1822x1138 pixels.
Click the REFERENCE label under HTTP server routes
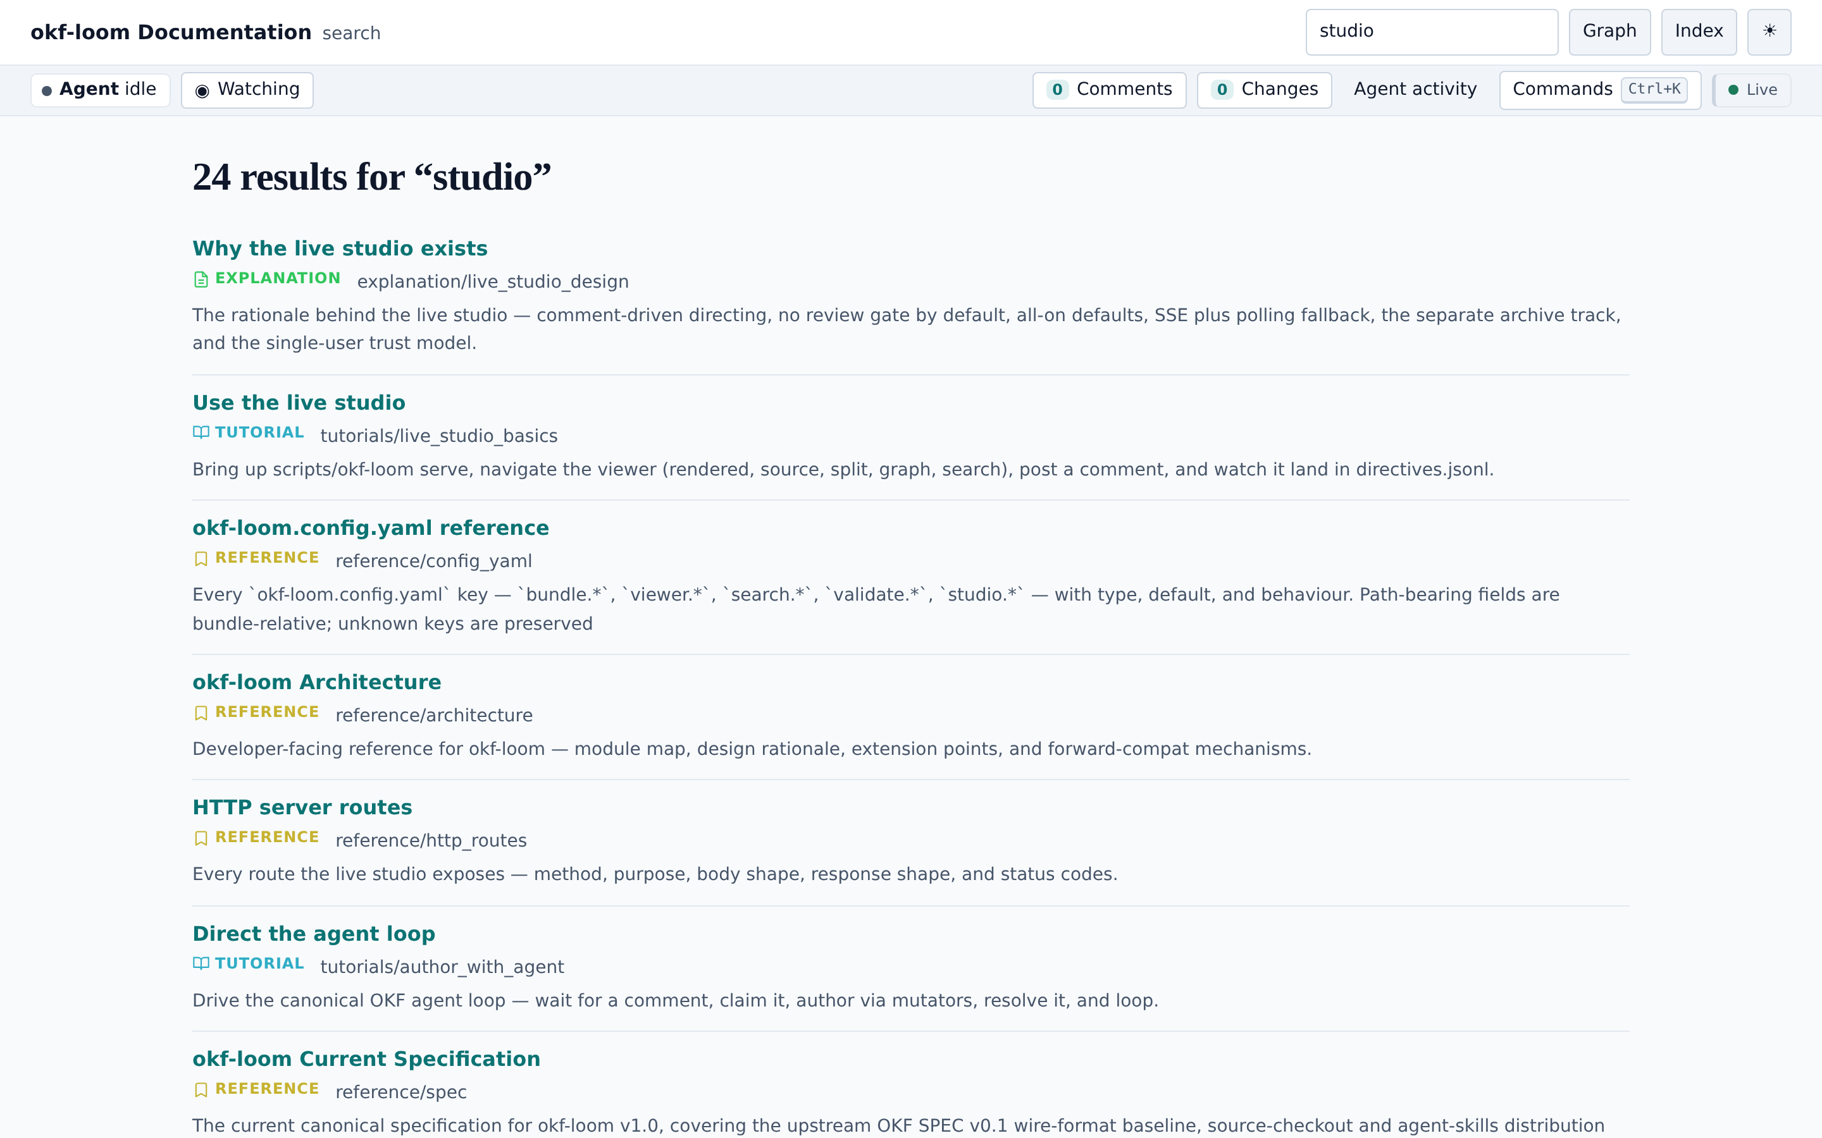pyautogui.click(x=267, y=837)
